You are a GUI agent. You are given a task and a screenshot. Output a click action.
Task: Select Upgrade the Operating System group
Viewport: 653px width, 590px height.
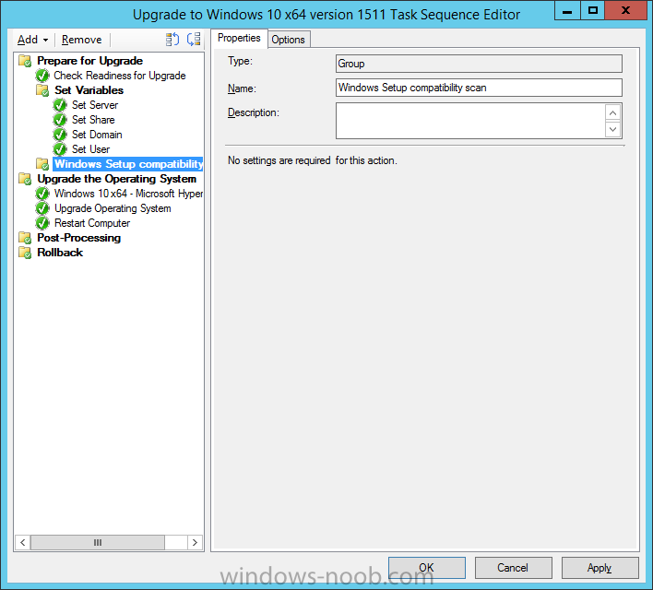tap(116, 179)
